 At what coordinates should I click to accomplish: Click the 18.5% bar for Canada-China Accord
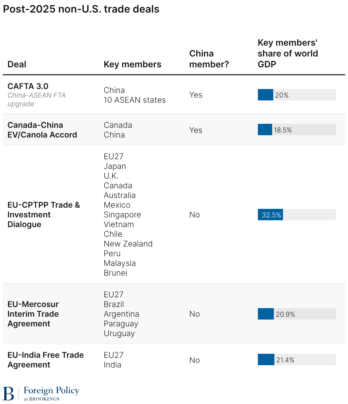pos(297,130)
